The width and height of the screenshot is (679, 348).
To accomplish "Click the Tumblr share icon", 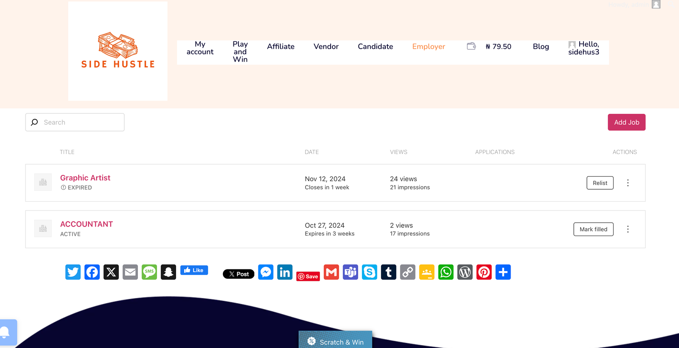I will click(x=388, y=272).
